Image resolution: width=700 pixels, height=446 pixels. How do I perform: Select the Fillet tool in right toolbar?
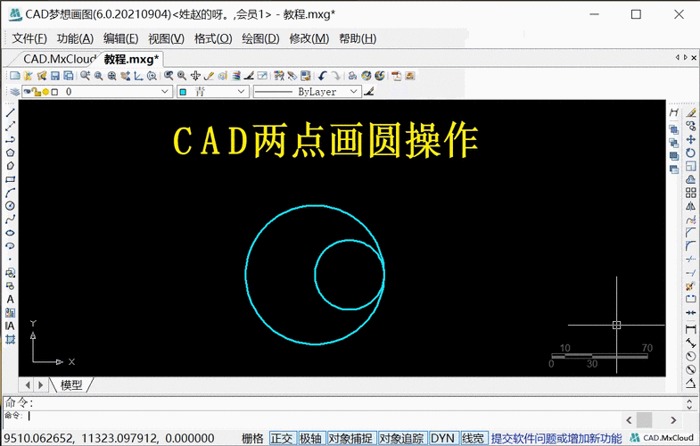click(x=690, y=246)
